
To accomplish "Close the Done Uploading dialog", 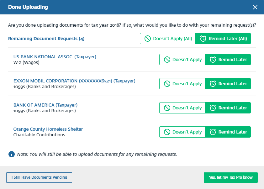I will pos(255,7).
